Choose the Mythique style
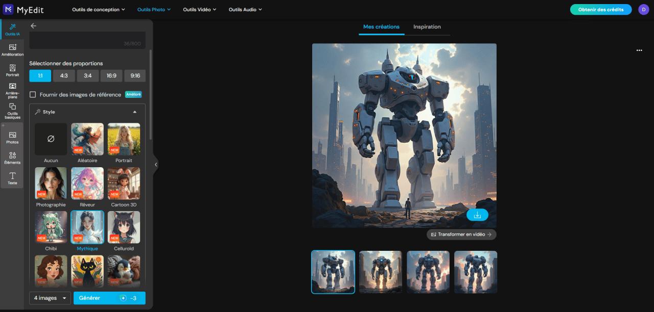This screenshot has width=654, height=312. (87, 231)
